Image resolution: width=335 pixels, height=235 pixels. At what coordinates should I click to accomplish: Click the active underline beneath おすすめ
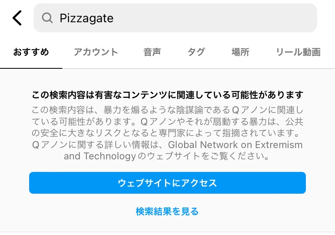tap(31, 68)
